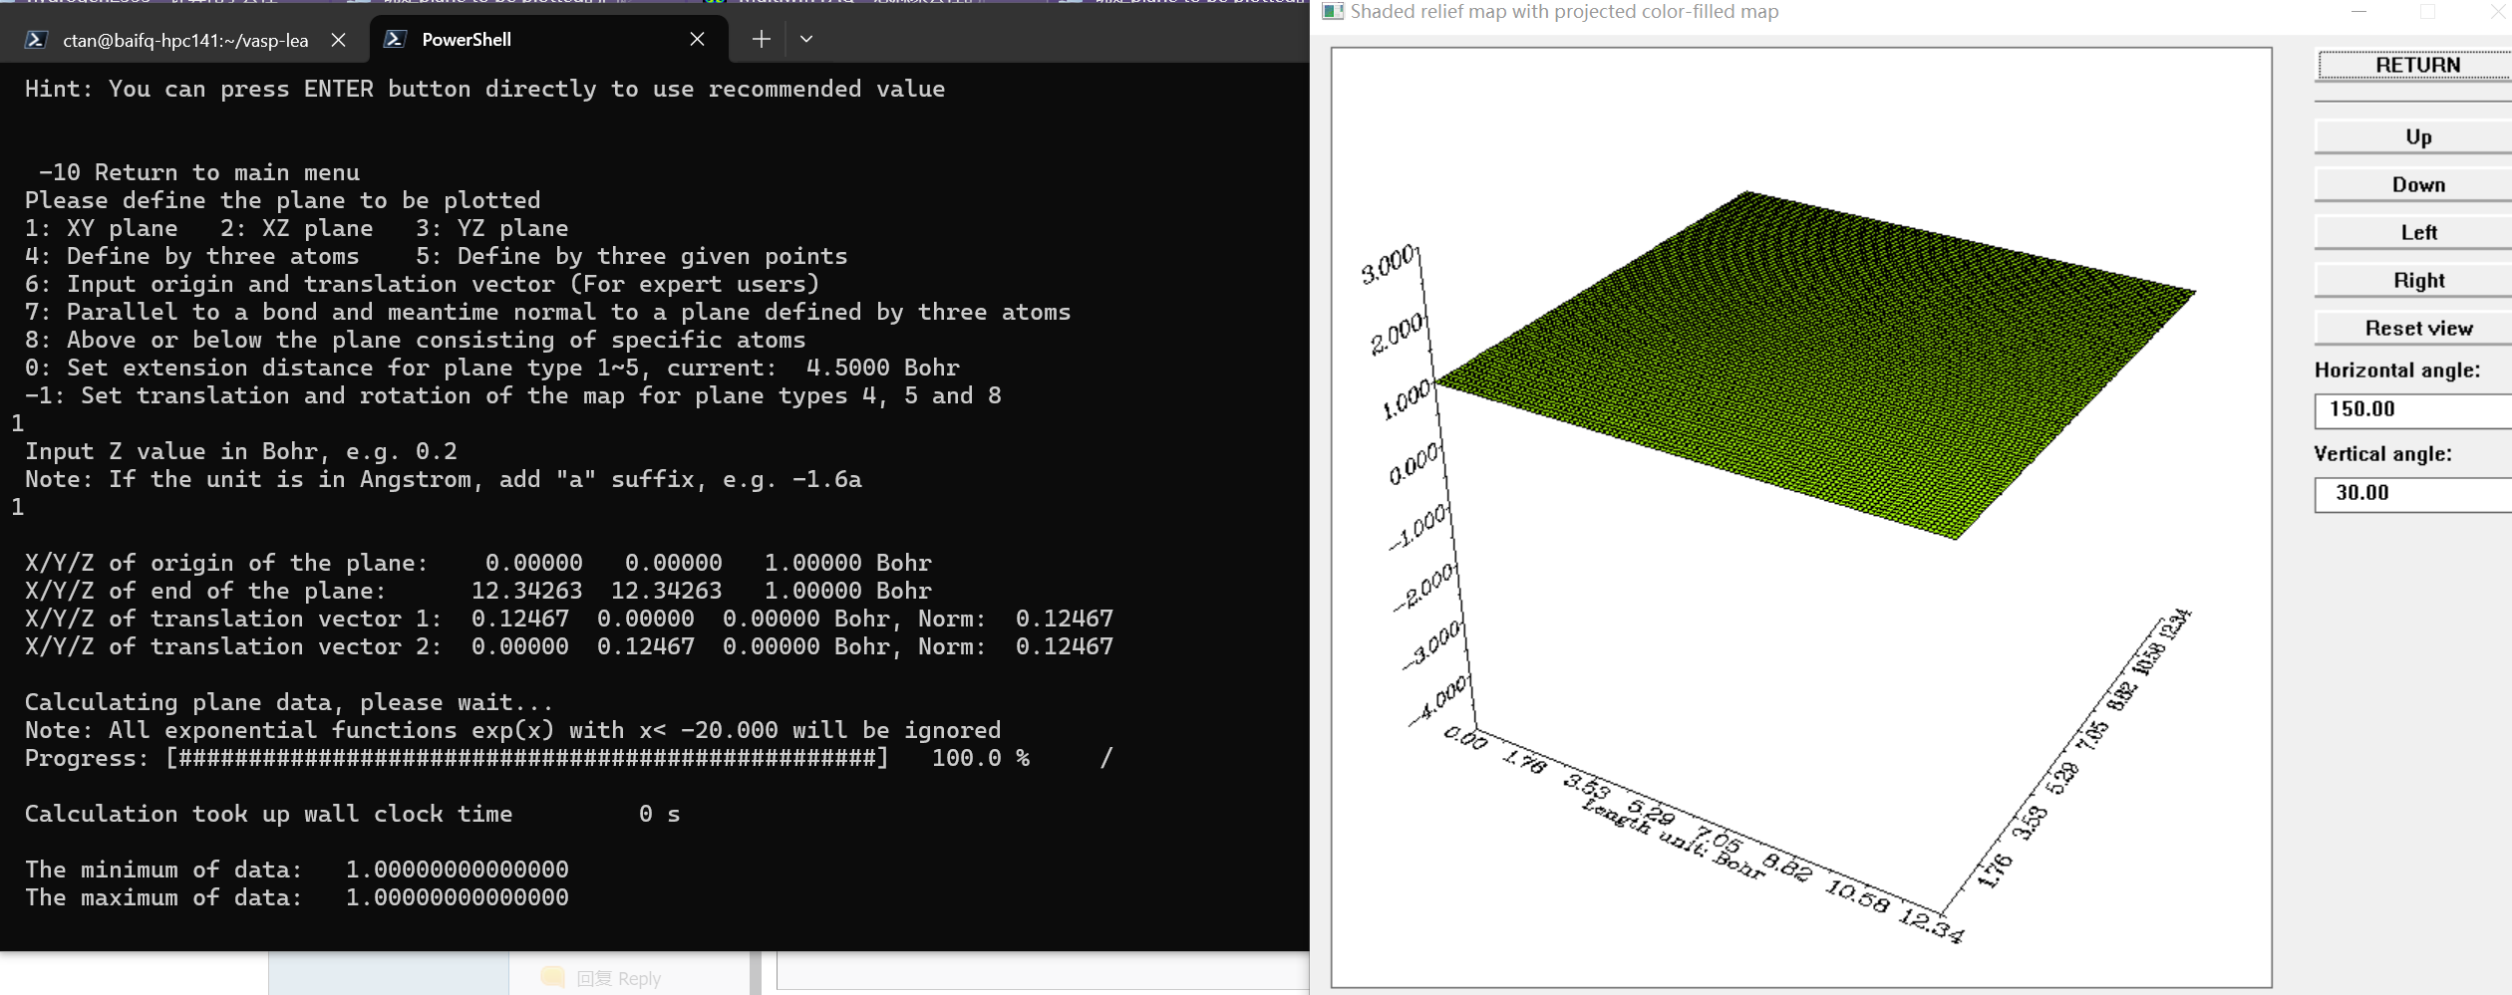Minimize the Shaded relief map window
This screenshot has height=995, width=2512.
pyautogui.click(x=2358, y=12)
